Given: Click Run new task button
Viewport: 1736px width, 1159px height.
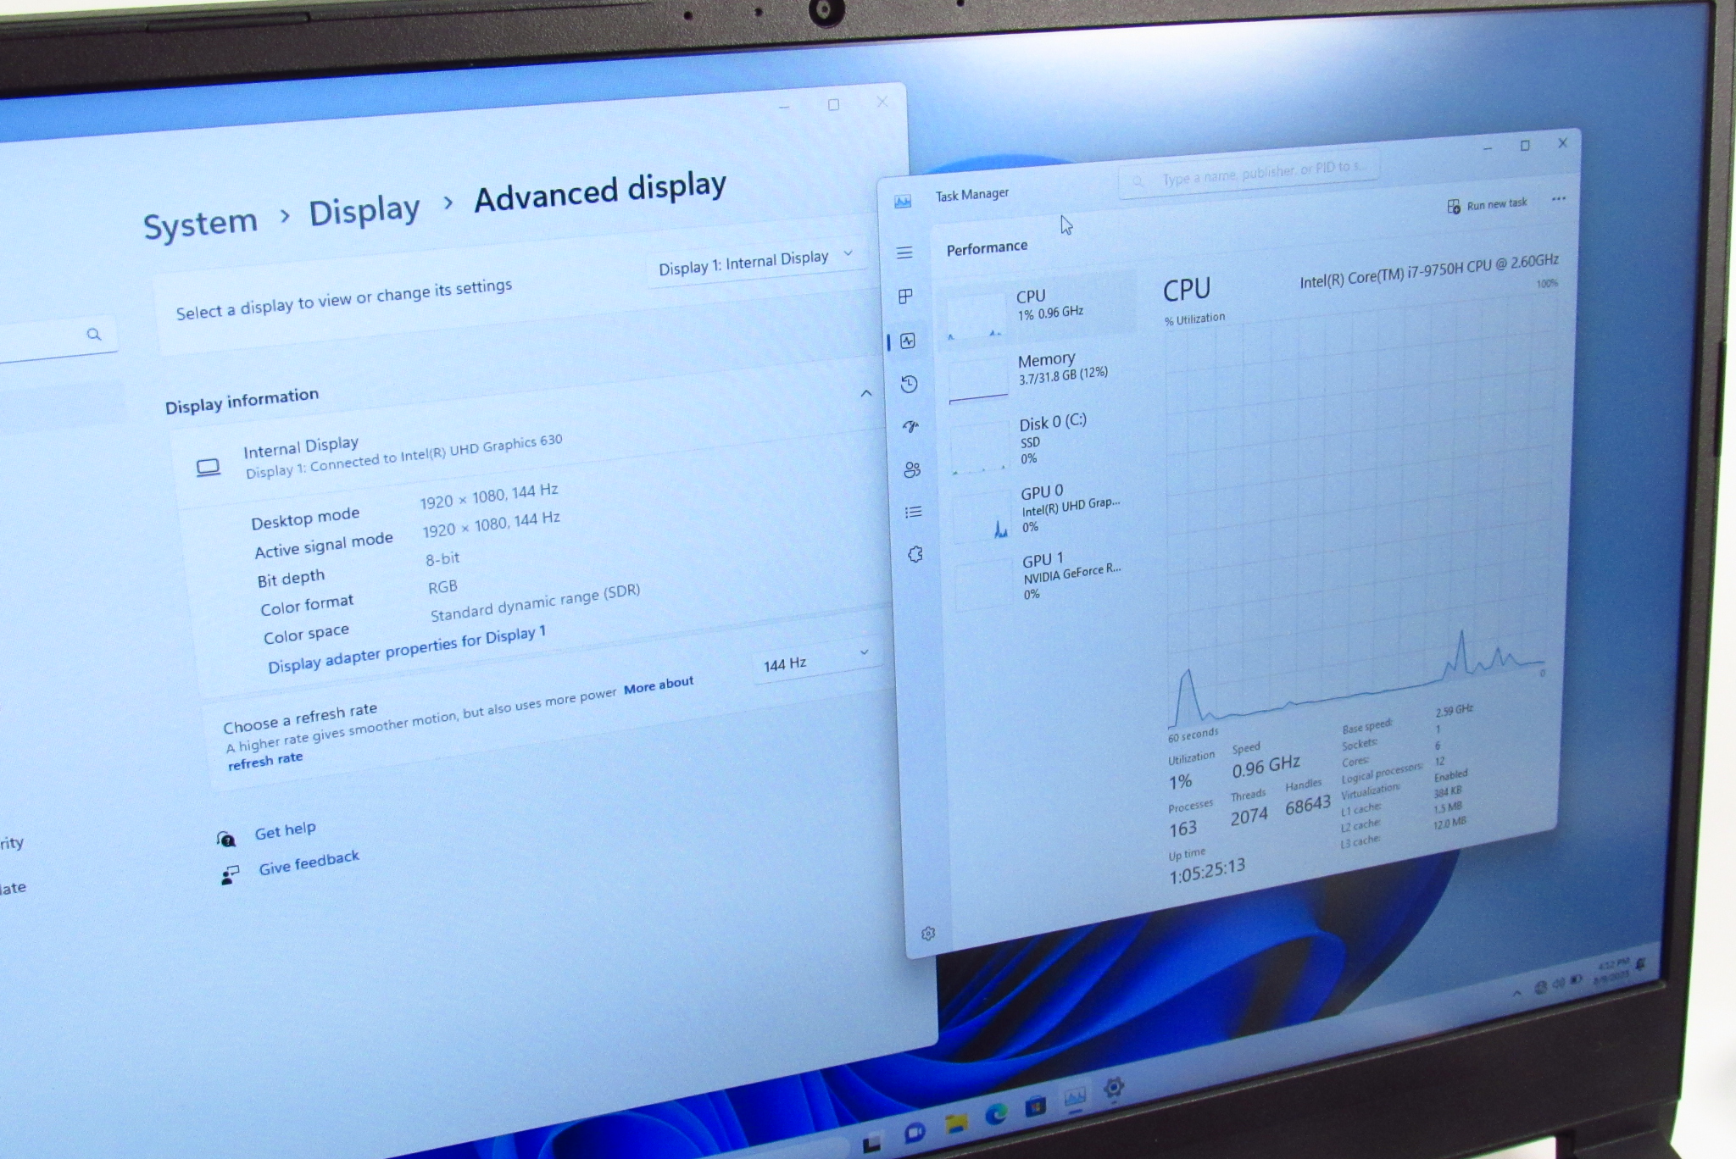Looking at the screenshot, I should pos(1488,205).
